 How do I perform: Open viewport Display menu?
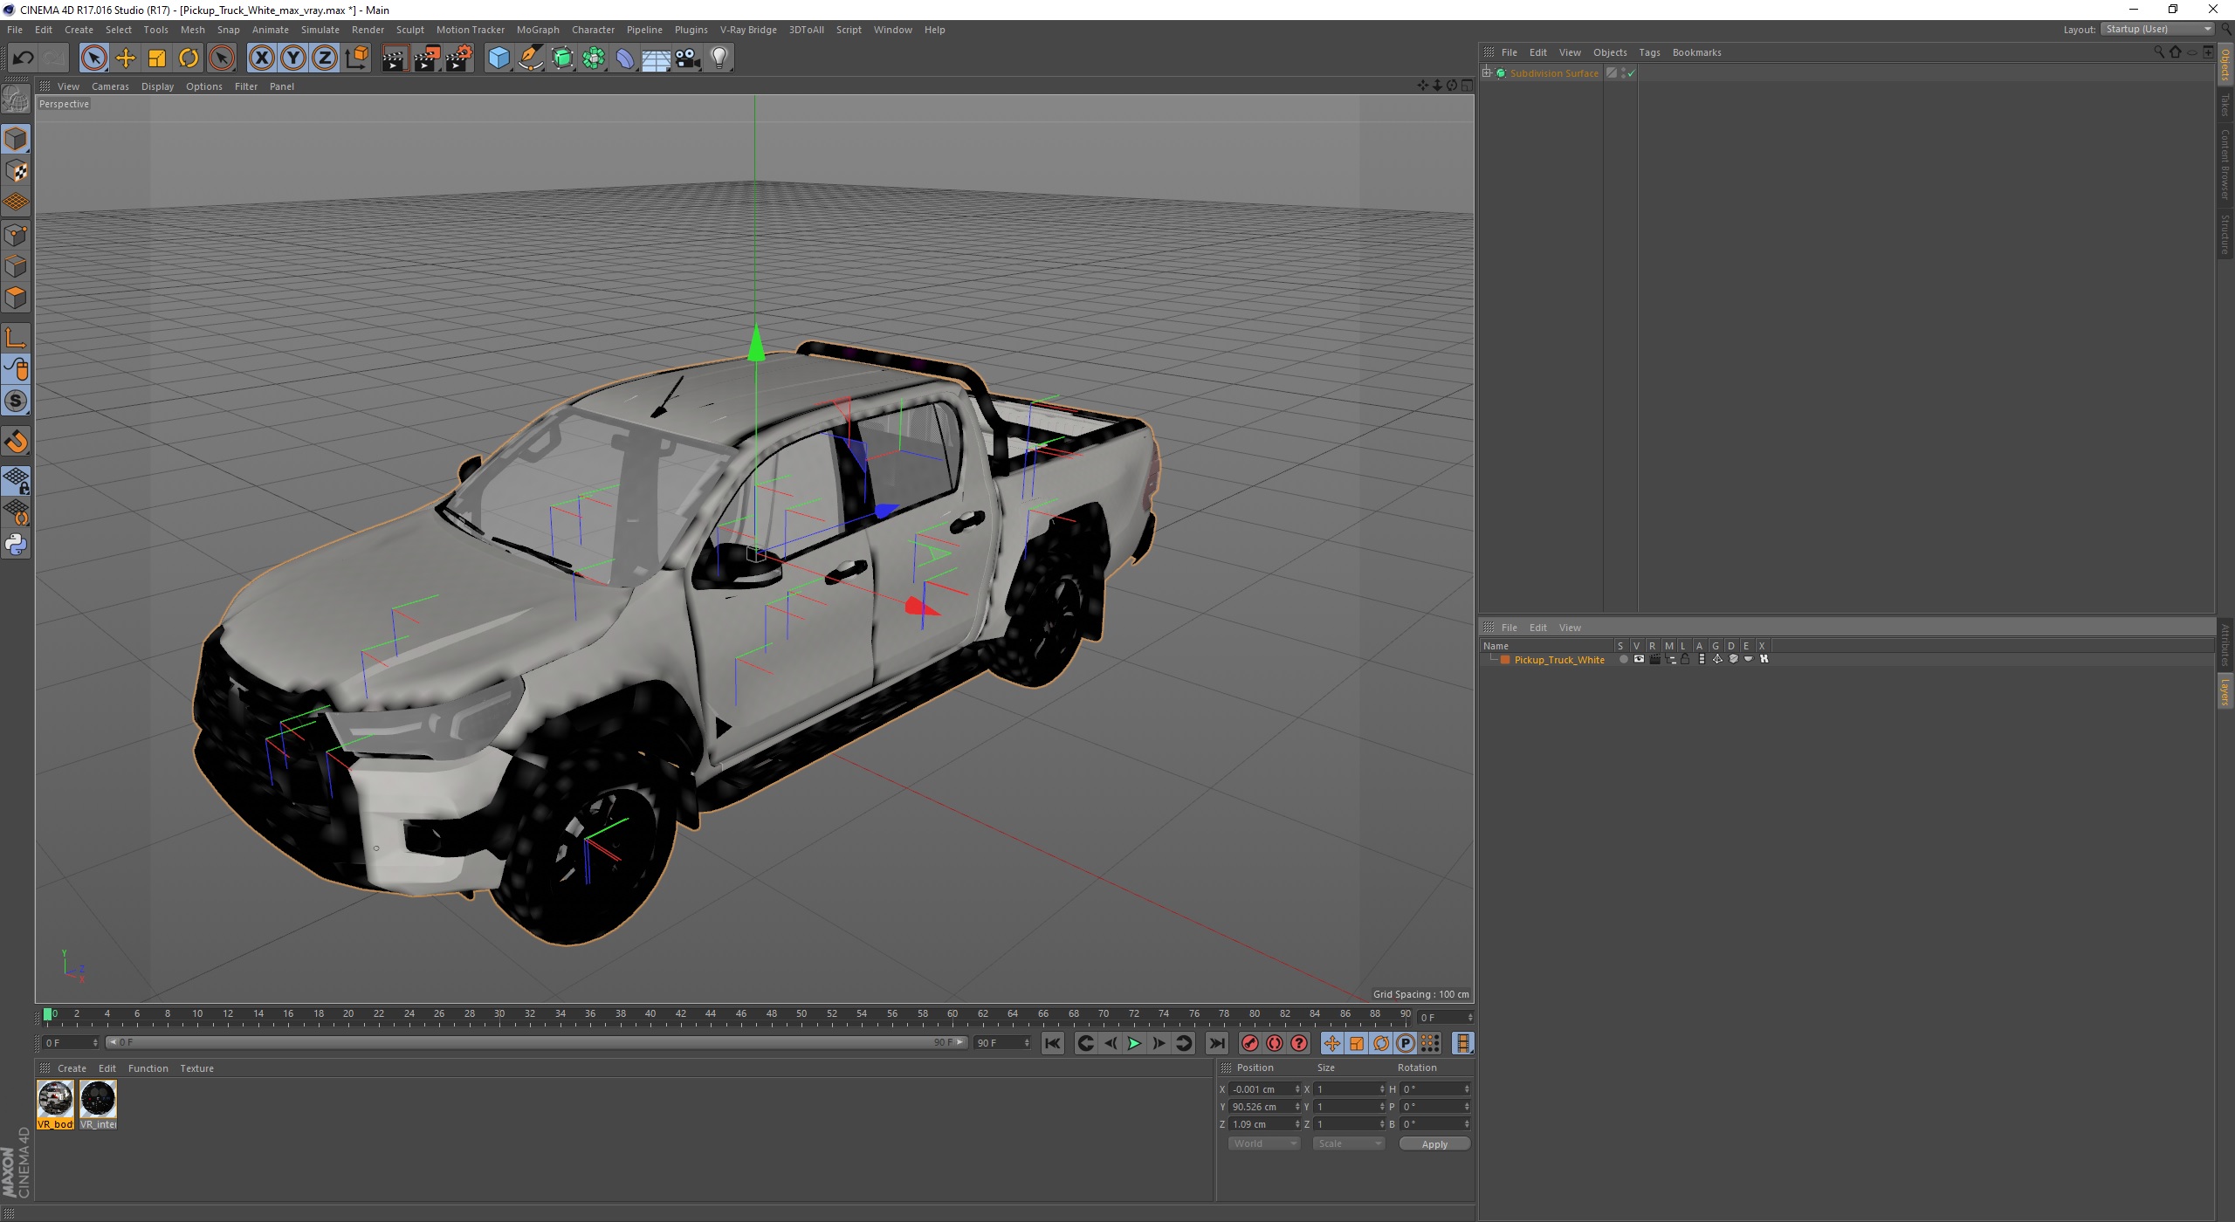pos(157,86)
